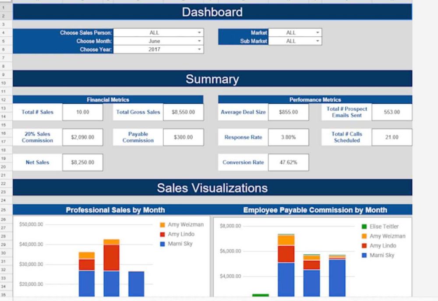Click Professional Sales by Month chart title

[x=115, y=210]
